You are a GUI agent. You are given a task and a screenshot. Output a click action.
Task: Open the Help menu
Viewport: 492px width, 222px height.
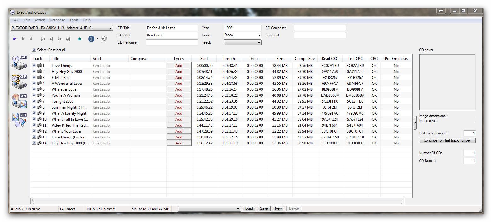click(x=87, y=20)
